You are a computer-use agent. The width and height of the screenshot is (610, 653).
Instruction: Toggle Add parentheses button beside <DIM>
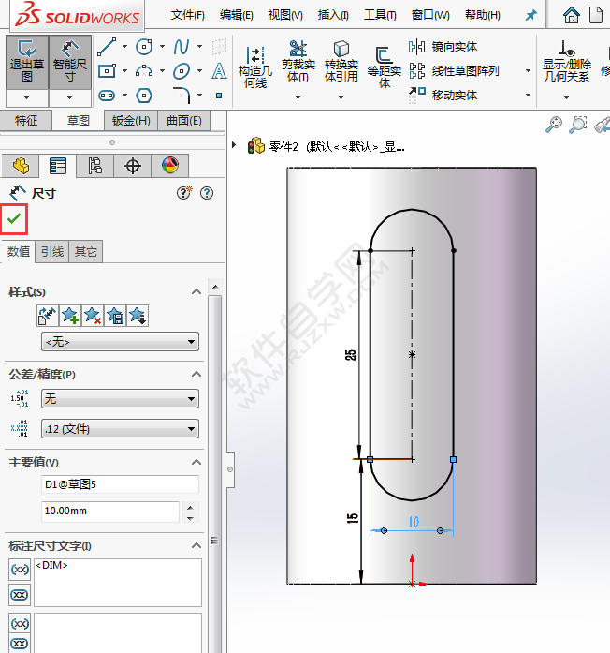(20, 570)
